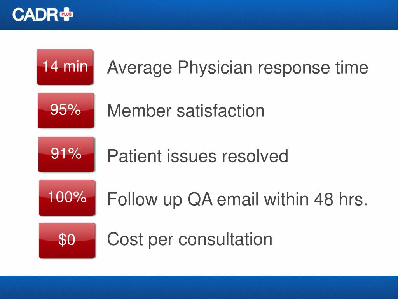Click the 48 hrs. text

340,199
